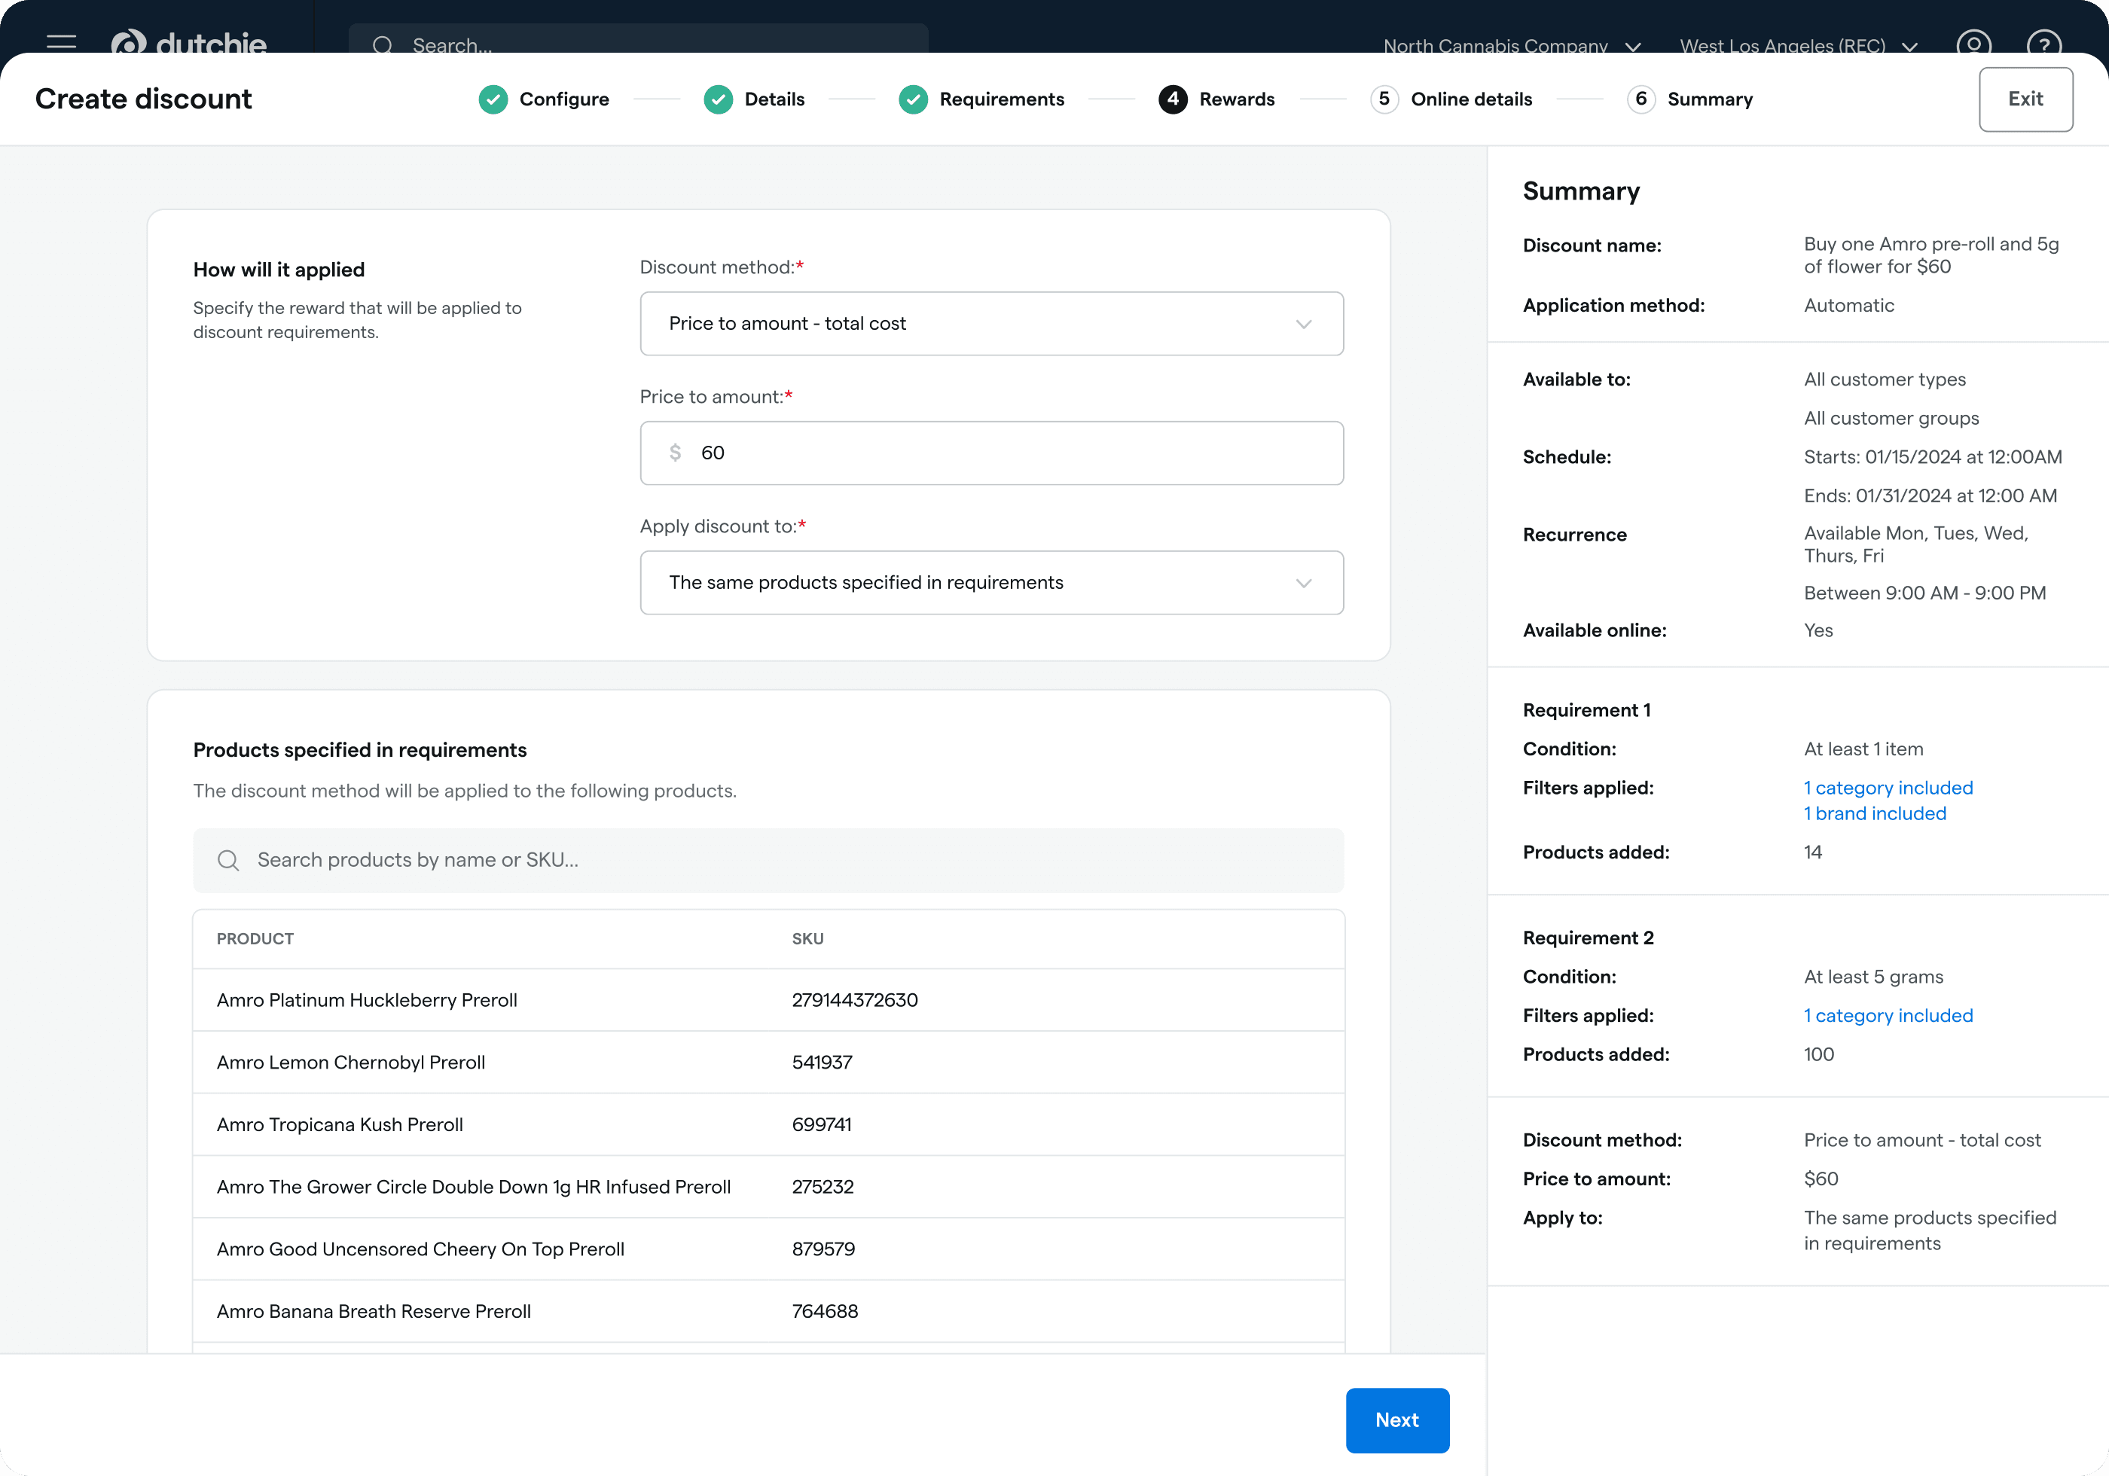Click the 'Between 9:00 AM - 9:00 PM' text

[1924, 593]
